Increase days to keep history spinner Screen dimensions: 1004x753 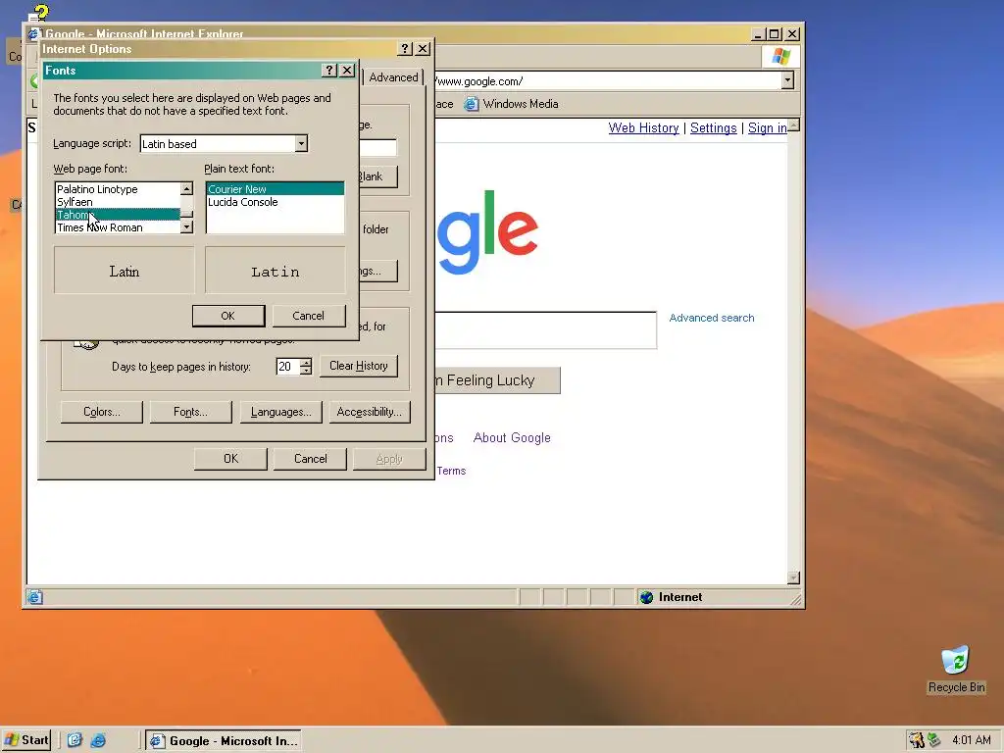[x=306, y=363]
